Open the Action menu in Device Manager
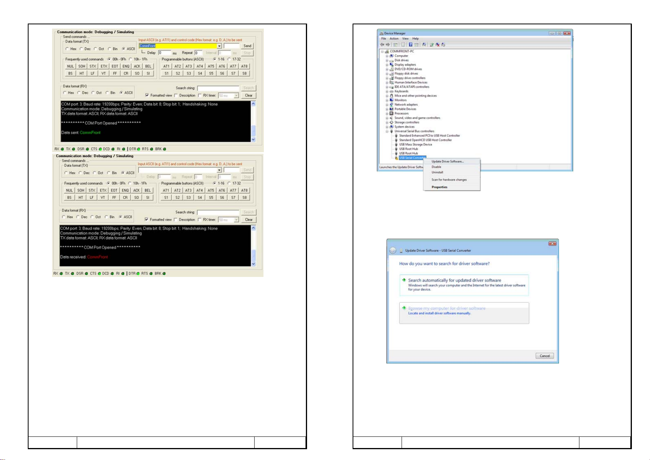Screen dimensions: 650x460 (x=394, y=39)
